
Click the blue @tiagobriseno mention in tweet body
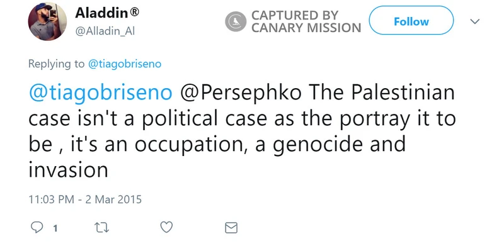100,92
